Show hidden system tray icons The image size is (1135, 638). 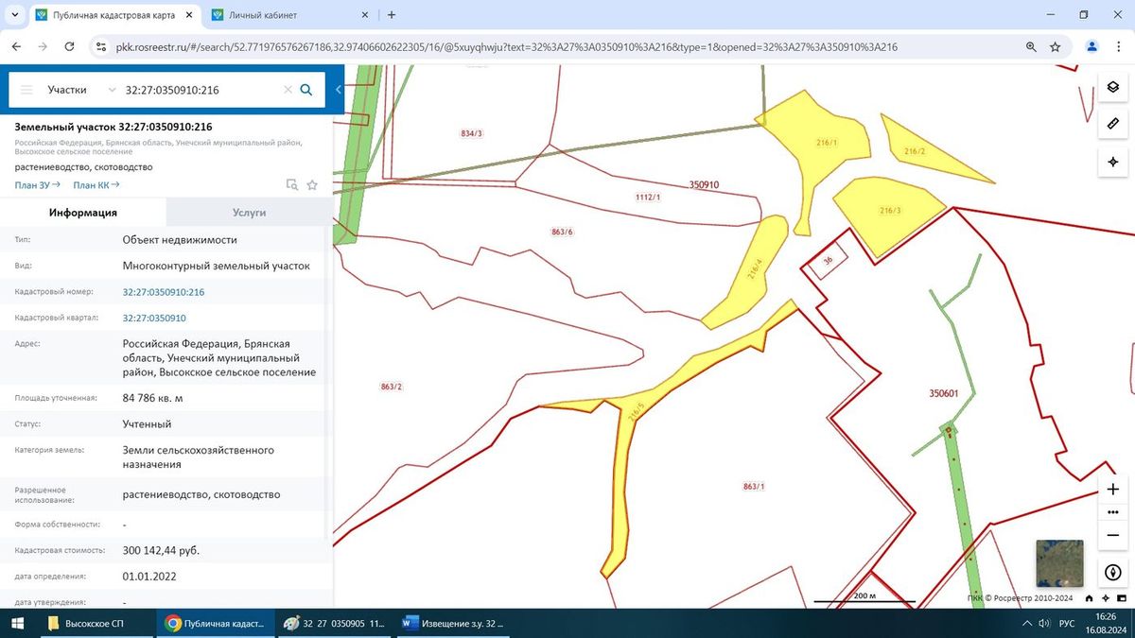(1026, 624)
